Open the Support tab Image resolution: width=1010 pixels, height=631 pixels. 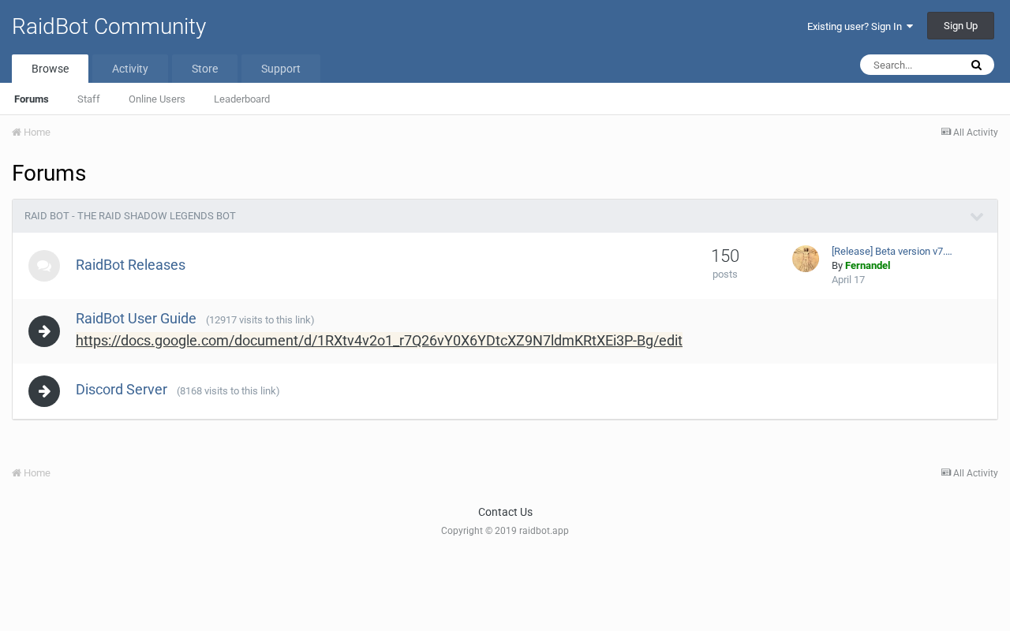pyautogui.click(x=281, y=69)
